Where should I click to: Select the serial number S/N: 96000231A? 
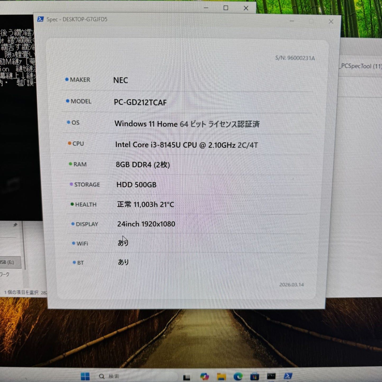point(295,58)
